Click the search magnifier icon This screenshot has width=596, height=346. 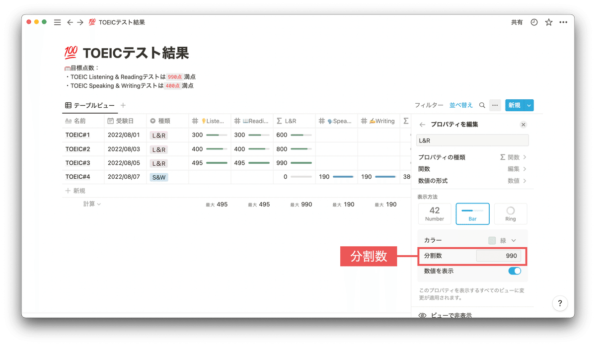482,105
